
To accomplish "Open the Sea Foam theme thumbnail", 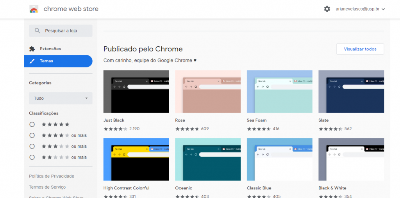I will [280, 92].
